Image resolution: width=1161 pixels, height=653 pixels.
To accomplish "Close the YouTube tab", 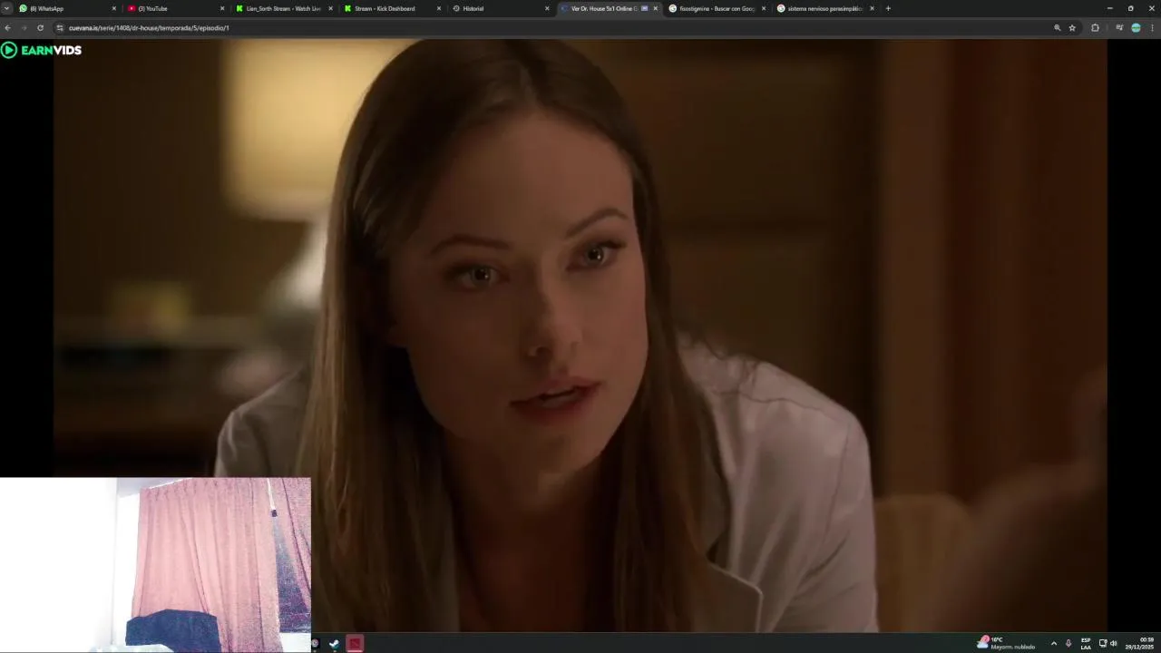I will [x=222, y=8].
